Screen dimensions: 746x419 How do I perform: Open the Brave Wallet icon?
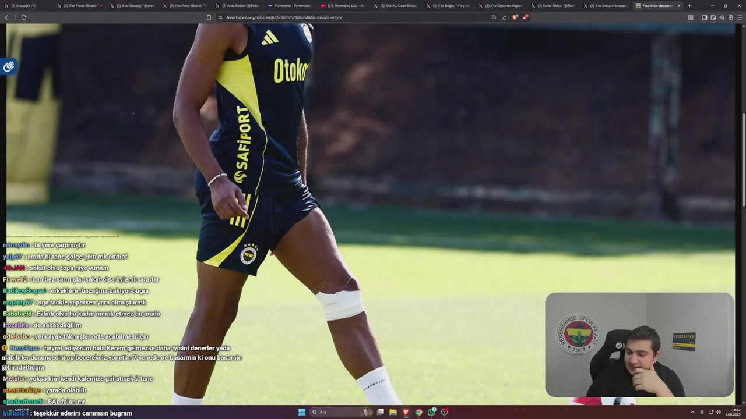[713, 17]
